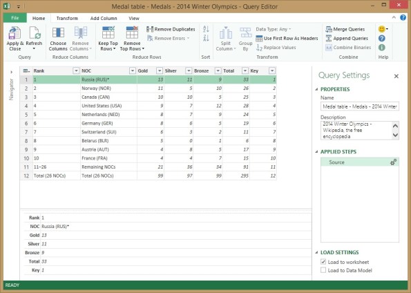The width and height of the screenshot is (411, 293).
Task: Click the Split Column icon
Action: (x=225, y=33)
